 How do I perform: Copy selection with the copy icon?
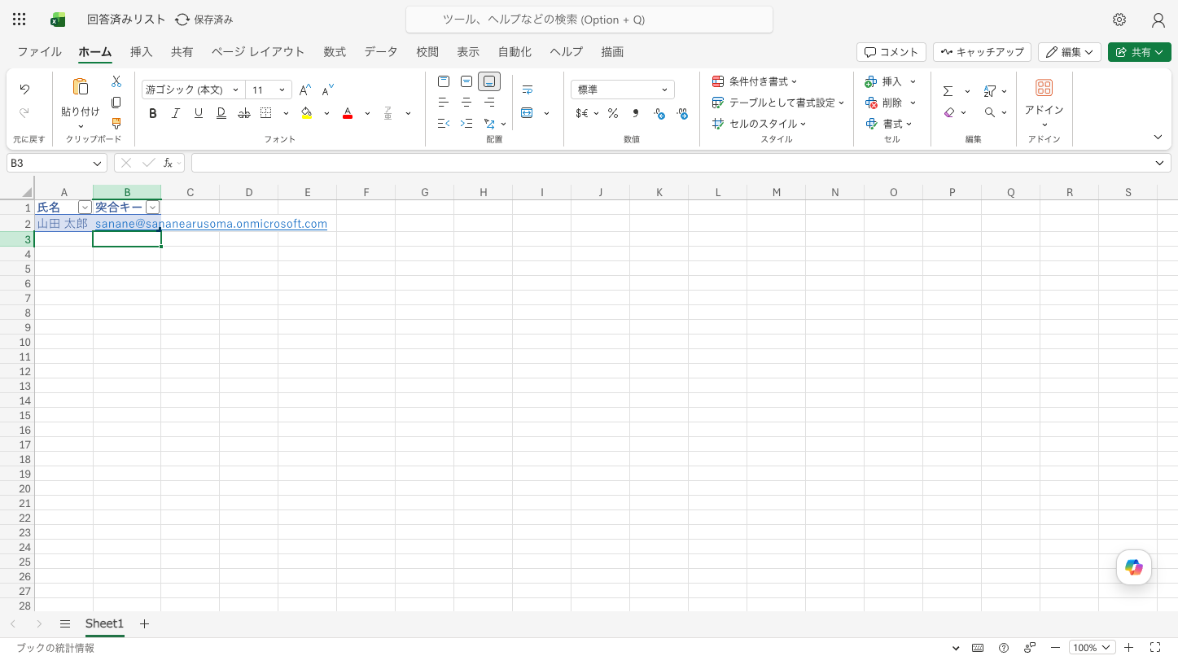click(116, 103)
